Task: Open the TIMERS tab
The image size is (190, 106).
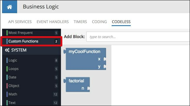Action: 80,22
